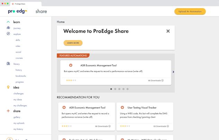Click the idea lightbulb icon

tap(8, 87)
